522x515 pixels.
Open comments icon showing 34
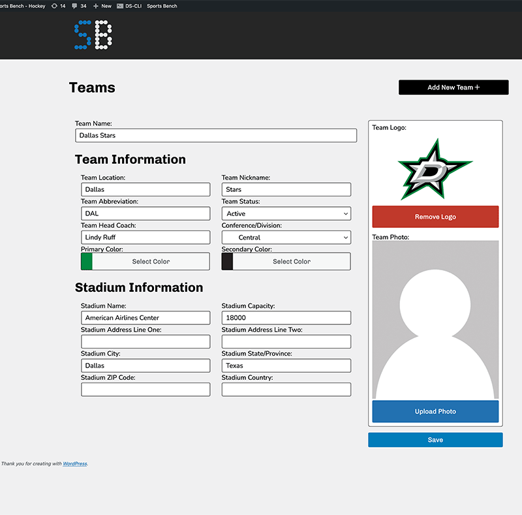click(x=79, y=6)
